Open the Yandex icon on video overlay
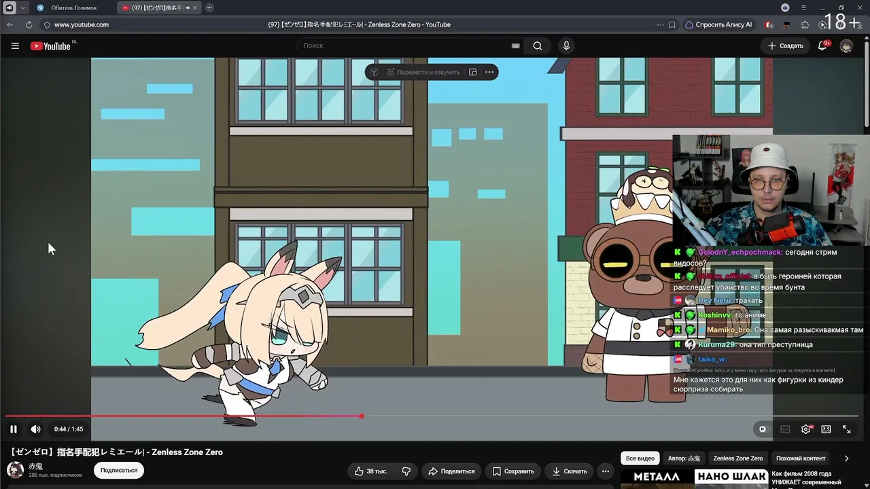 click(x=374, y=72)
